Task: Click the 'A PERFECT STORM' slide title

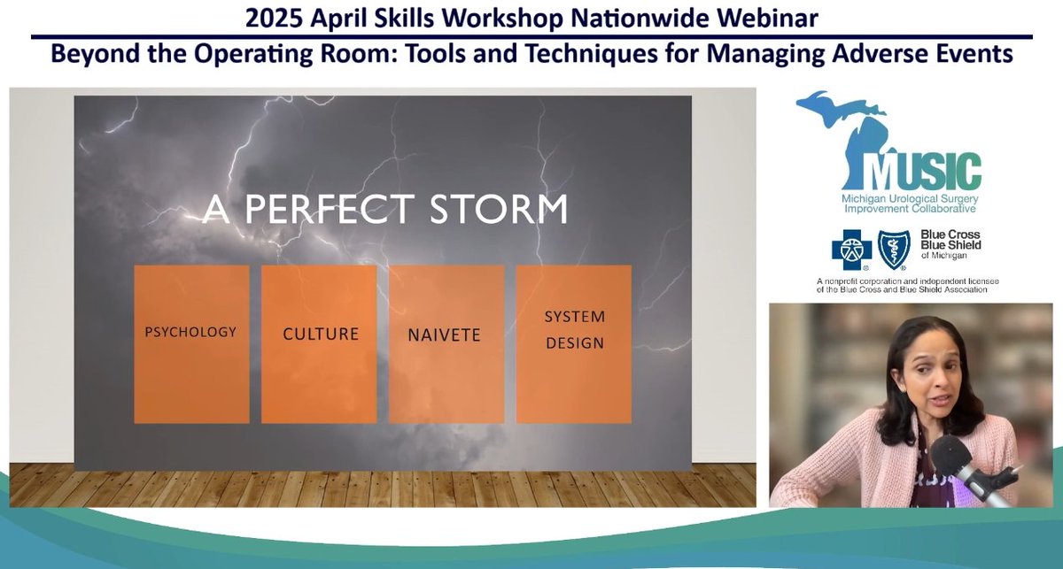Action: pos(385,210)
